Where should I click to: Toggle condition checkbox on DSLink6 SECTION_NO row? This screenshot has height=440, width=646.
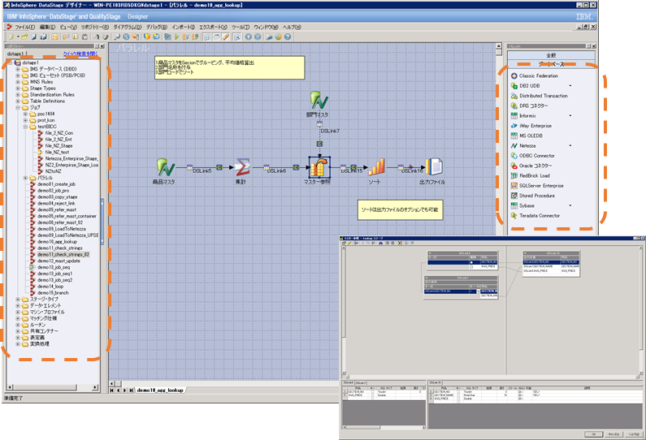[x=471, y=262]
